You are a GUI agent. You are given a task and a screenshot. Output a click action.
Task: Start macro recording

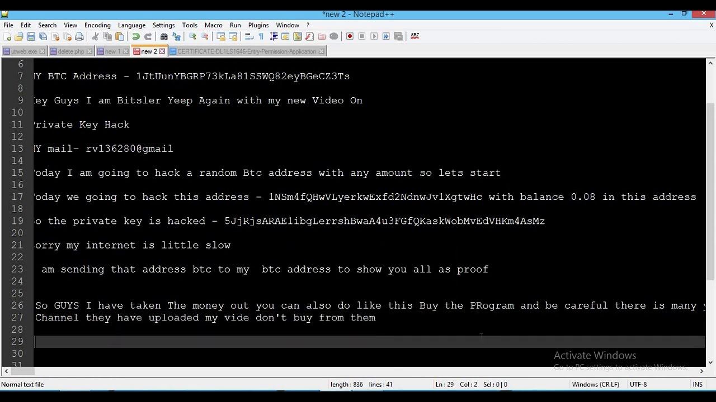tap(350, 36)
